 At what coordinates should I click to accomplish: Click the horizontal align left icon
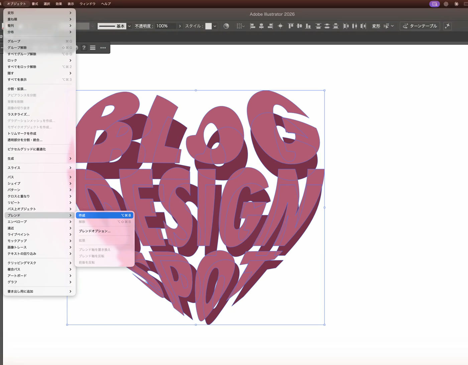click(253, 26)
